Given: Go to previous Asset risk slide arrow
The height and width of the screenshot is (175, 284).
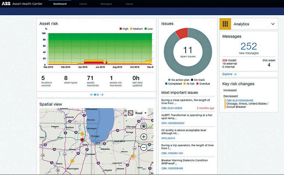Looking at the screenshot, I should click(92, 95).
